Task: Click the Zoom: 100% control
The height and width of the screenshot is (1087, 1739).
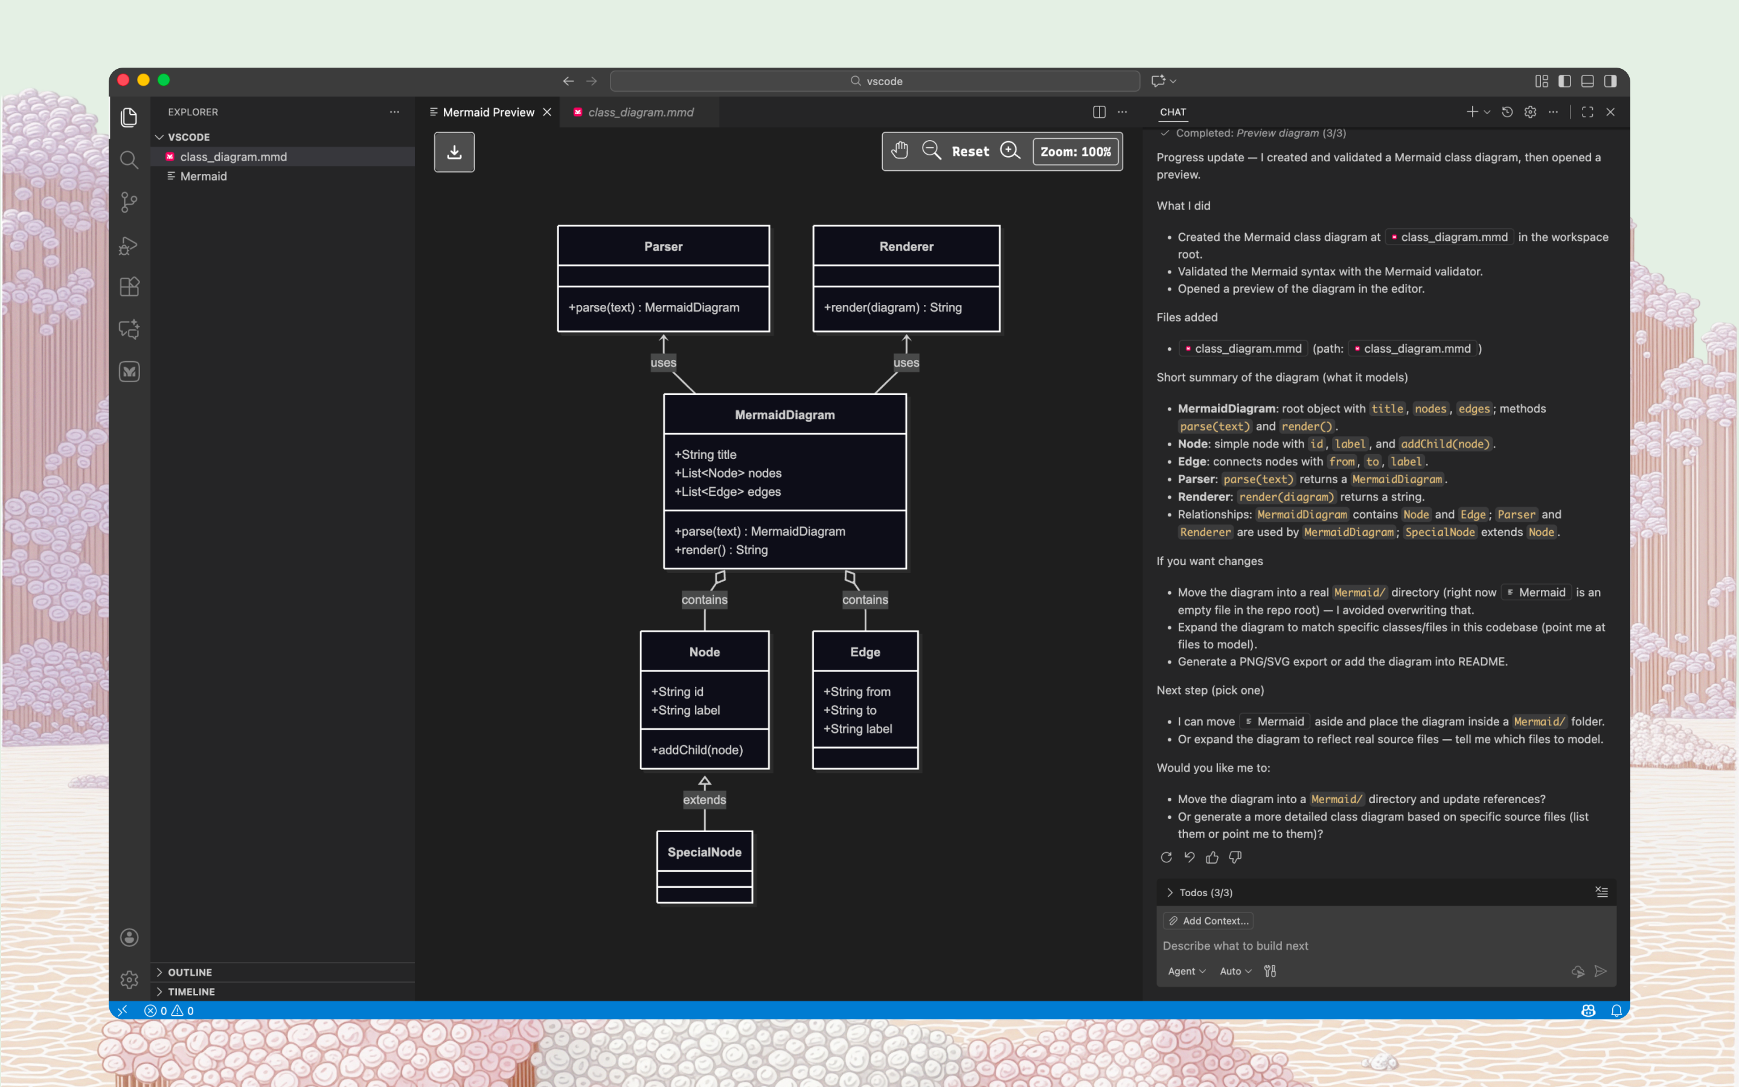Action: click(x=1075, y=151)
